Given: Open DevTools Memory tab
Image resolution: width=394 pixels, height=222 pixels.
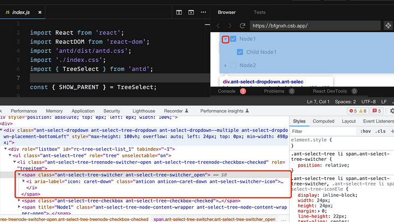Looking at the screenshot, I should [x=54, y=111].
